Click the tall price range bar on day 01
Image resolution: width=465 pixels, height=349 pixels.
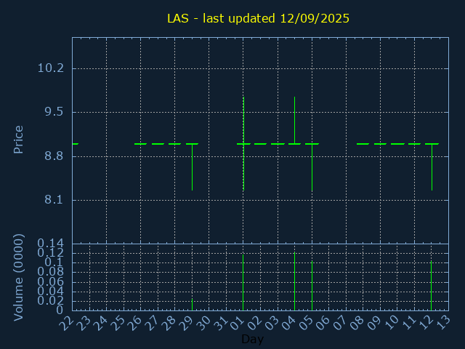tap(243, 144)
